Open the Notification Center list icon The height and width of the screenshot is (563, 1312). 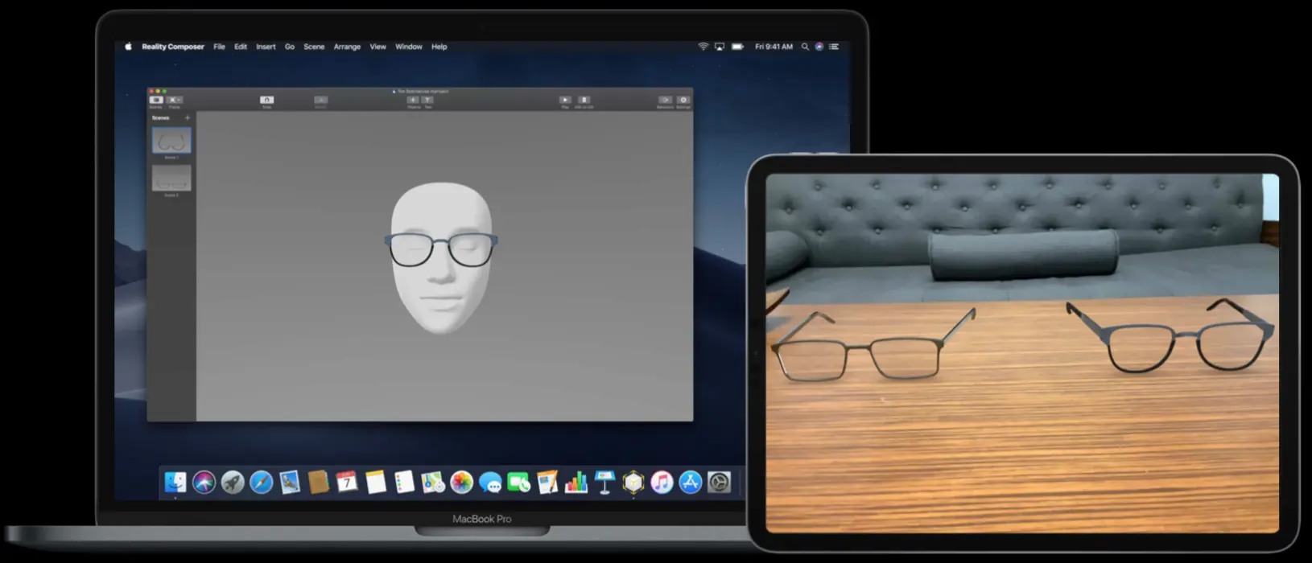pos(834,47)
